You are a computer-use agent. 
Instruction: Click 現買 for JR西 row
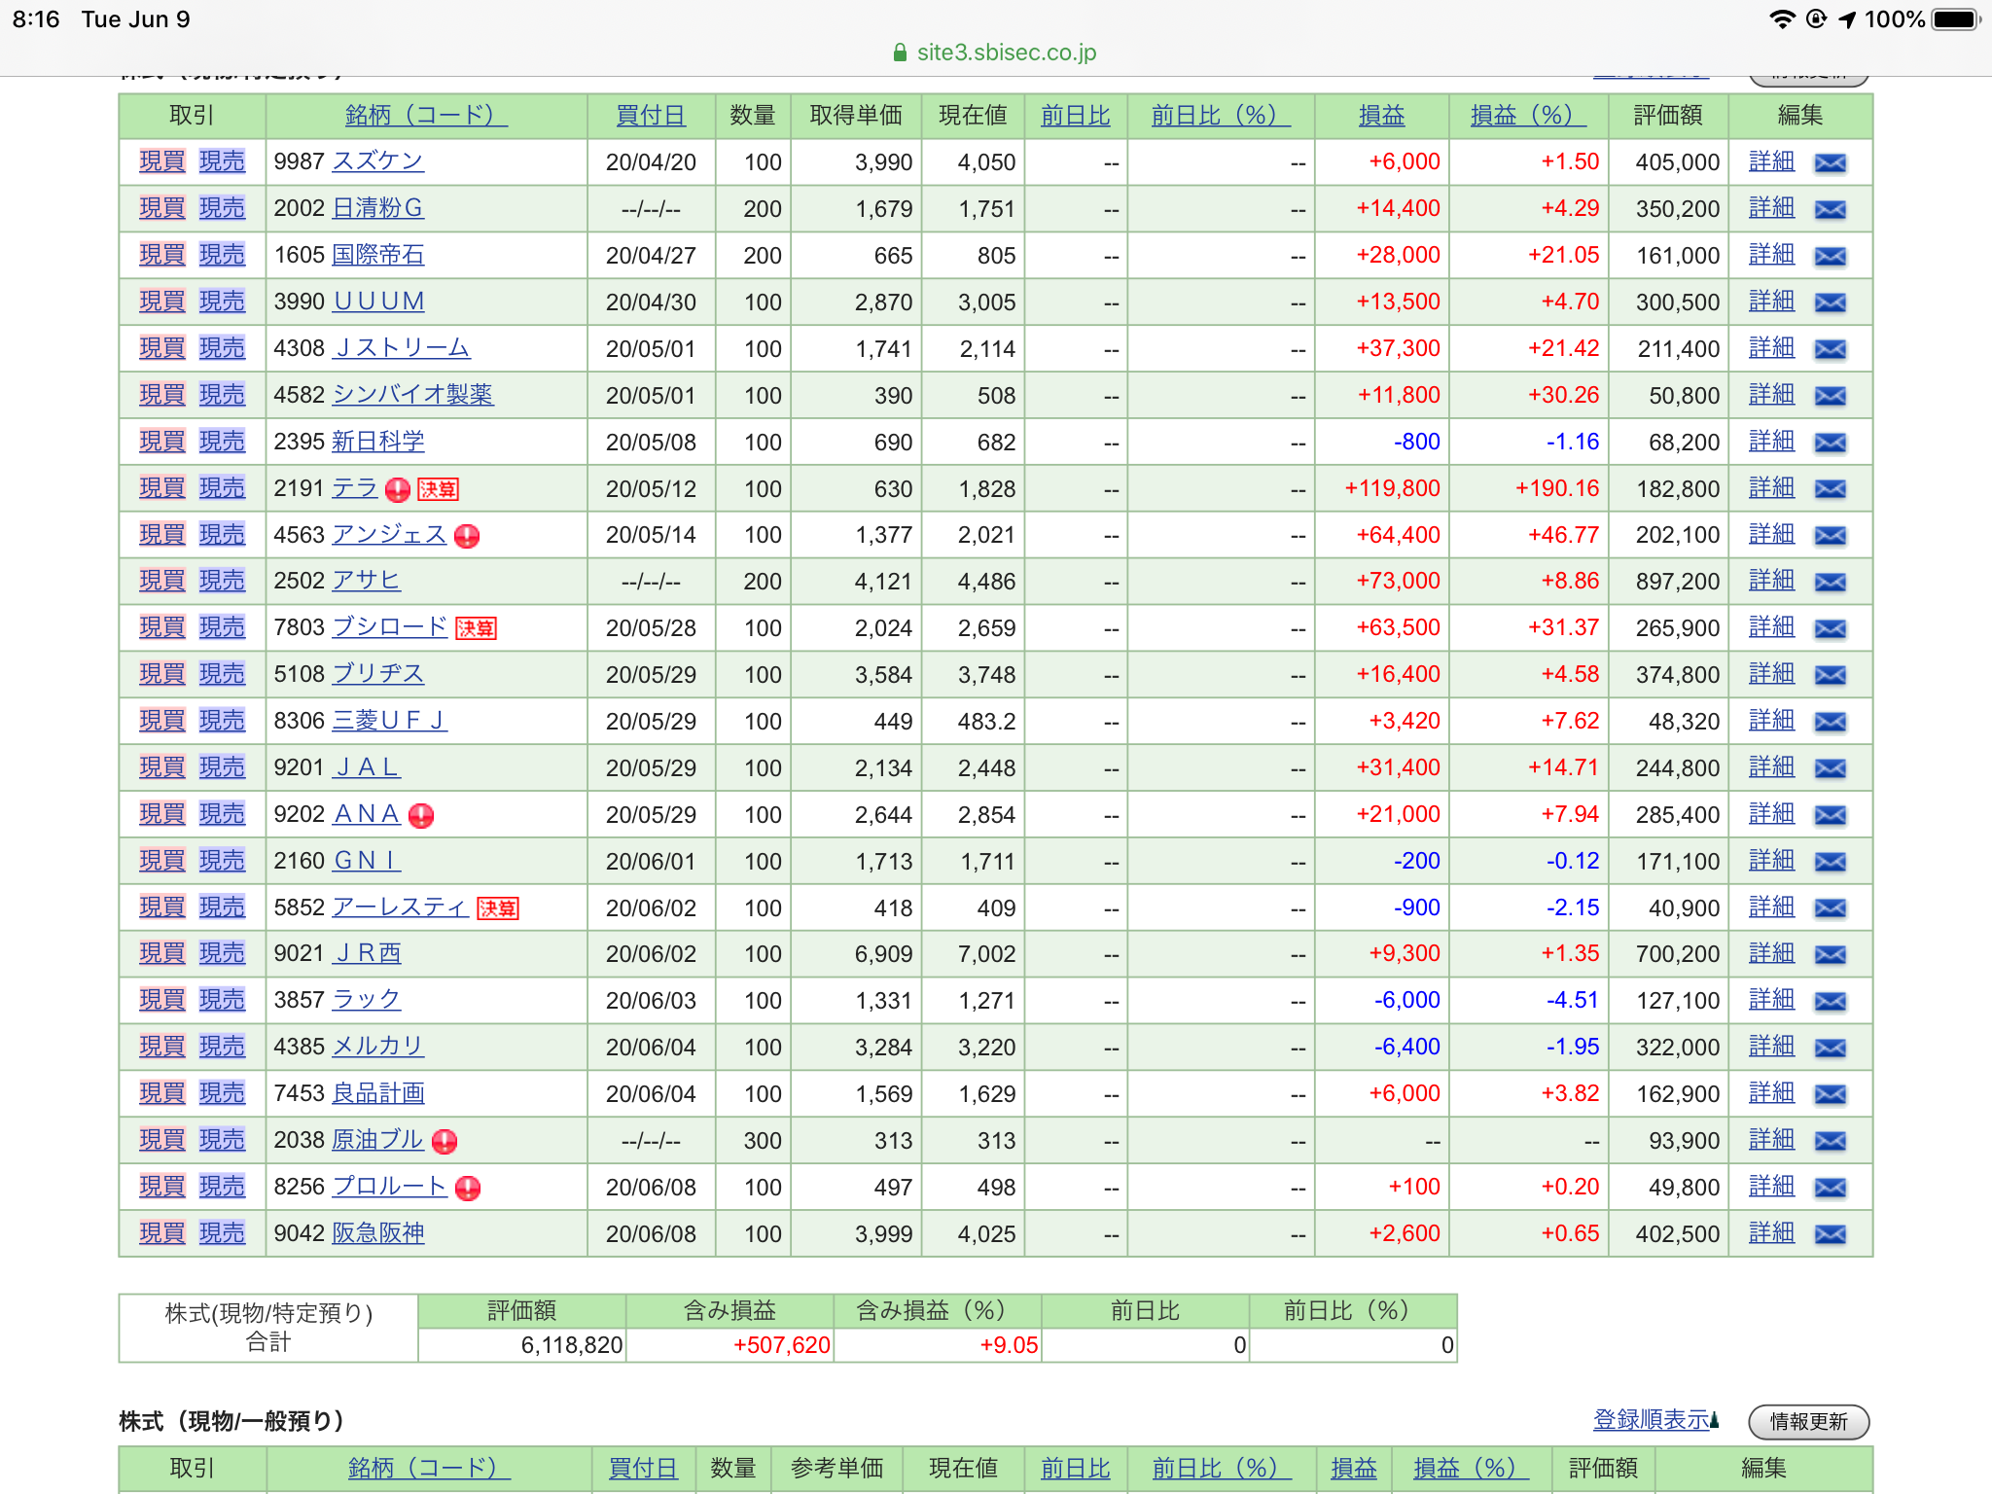(x=162, y=953)
